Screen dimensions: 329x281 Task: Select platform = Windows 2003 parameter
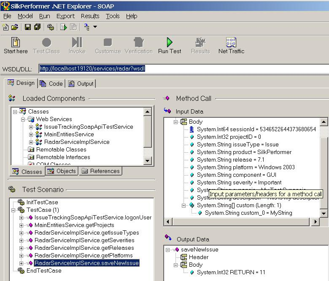[x=246, y=167]
